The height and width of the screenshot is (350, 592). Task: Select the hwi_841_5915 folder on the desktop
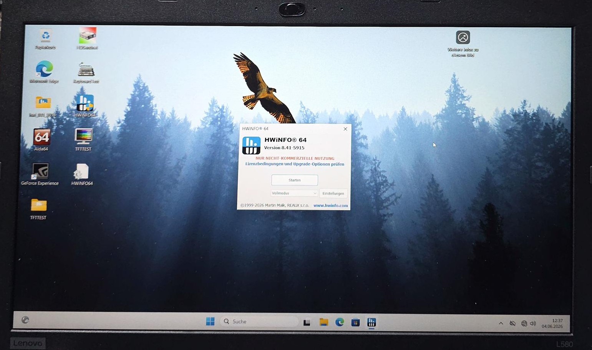(43, 106)
